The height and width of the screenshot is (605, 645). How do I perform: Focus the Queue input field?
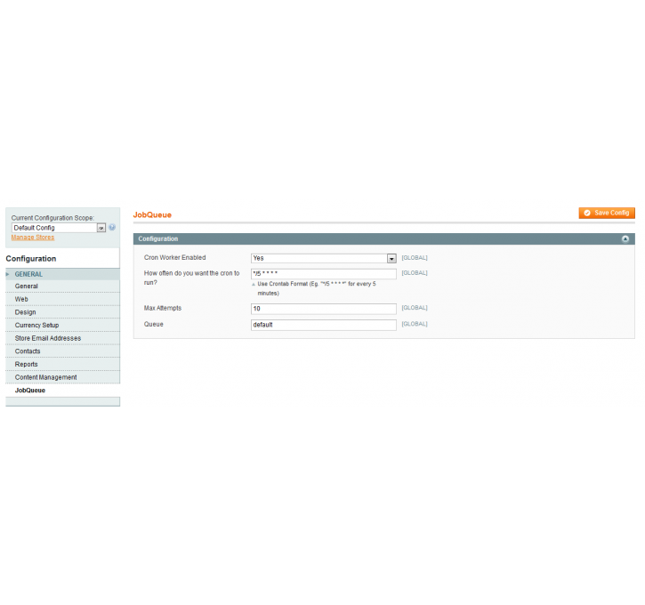coord(324,325)
